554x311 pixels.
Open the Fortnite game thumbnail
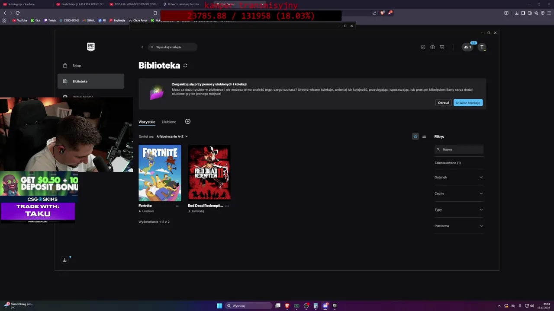point(160,173)
